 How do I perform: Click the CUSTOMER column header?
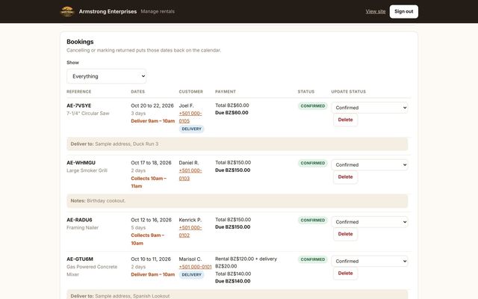point(191,91)
